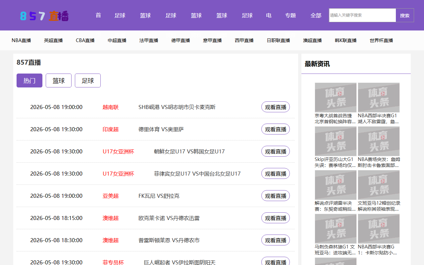Read news headline 文班亚马12帽创纪录
This screenshot has height=265, width=424.
pyautogui.click(x=379, y=206)
